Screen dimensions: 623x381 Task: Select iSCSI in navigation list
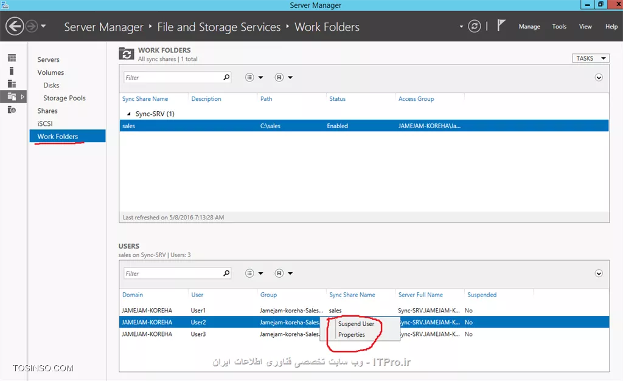(45, 123)
